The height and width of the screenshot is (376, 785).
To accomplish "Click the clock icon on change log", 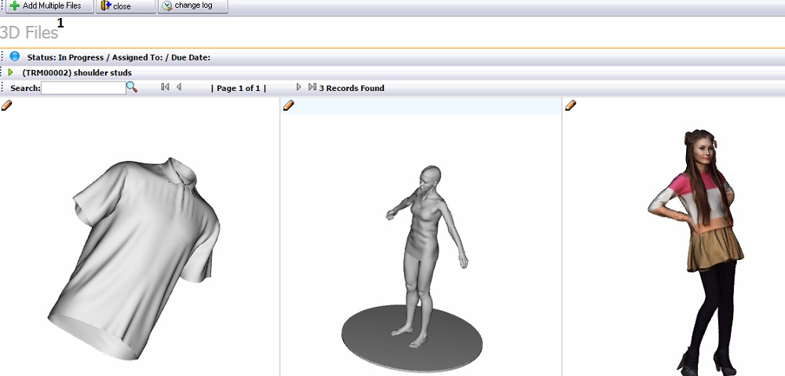I will 167,5.
